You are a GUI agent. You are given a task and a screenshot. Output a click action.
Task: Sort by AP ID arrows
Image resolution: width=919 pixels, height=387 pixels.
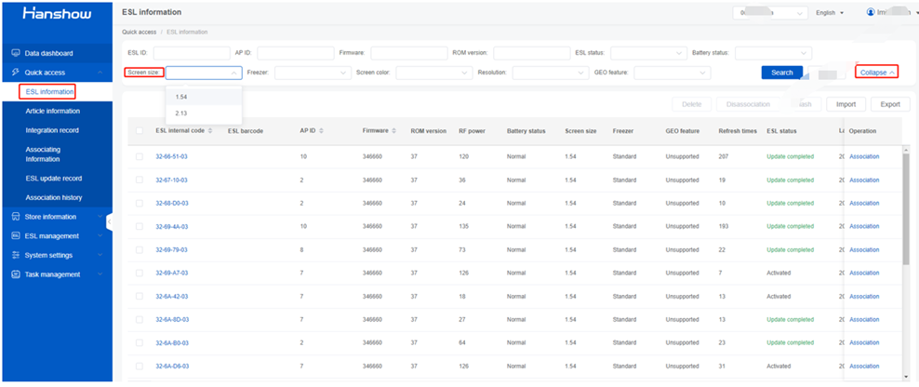coord(321,131)
